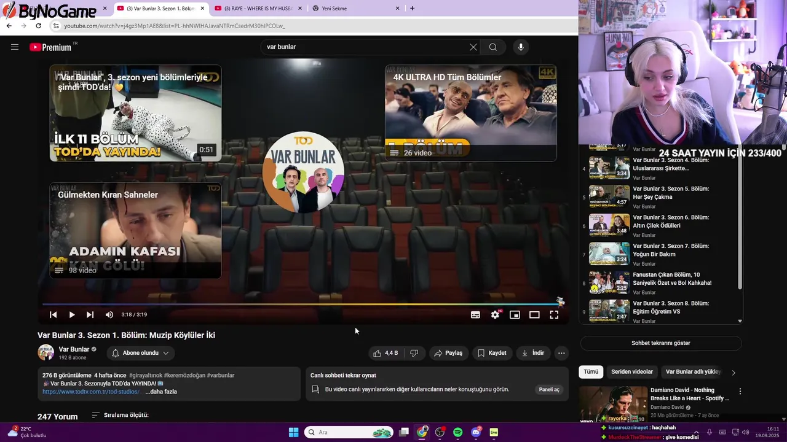Screen dimensions: 787x442
Task: Open the YouTube hamburger guide menu
Action: 15,47
